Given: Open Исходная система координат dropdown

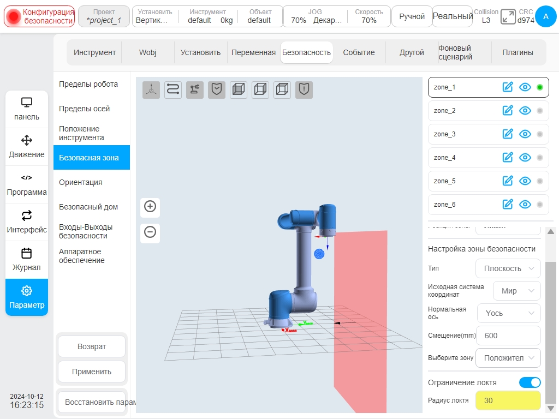Looking at the screenshot, I should coord(516,291).
